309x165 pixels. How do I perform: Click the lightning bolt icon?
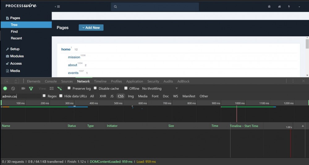289,6
